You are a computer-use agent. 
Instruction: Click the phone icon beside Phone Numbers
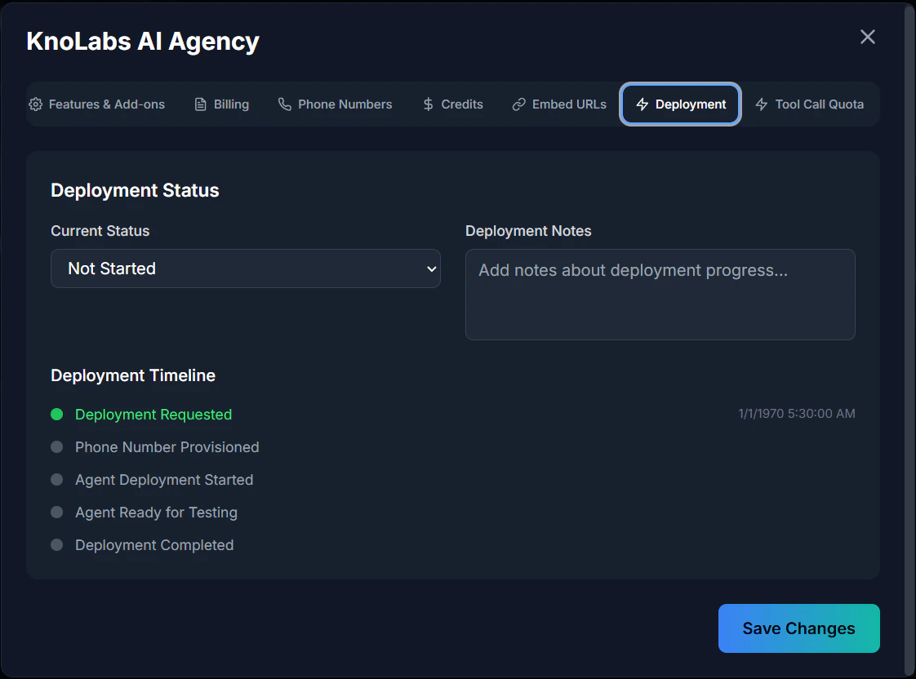[283, 104]
